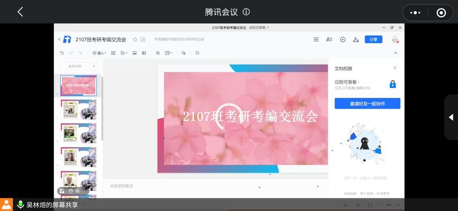Select slide 5 thumbnail

(x=79, y=181)
